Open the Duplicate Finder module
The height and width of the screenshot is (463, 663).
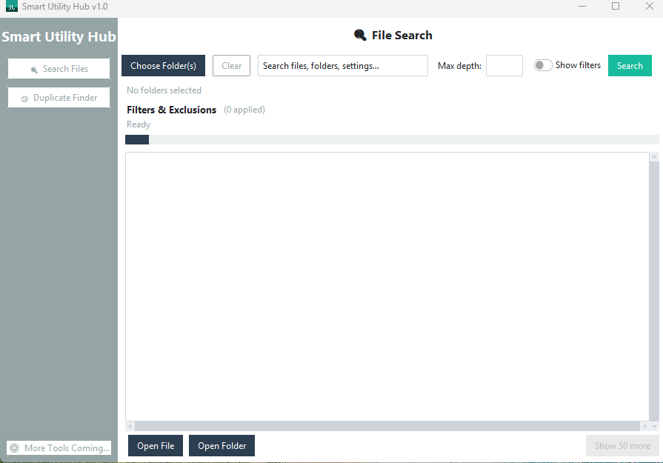pos(59,97)
